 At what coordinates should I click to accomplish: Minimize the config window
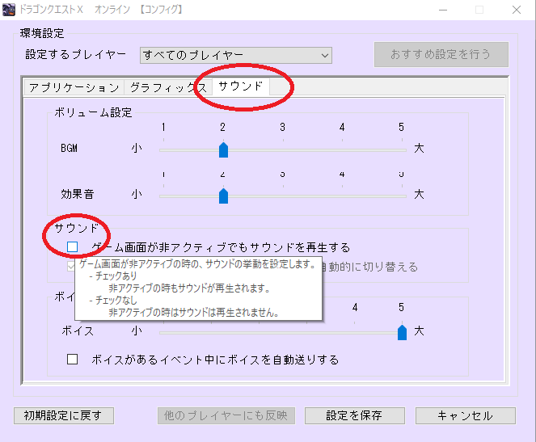click(443, 10)
